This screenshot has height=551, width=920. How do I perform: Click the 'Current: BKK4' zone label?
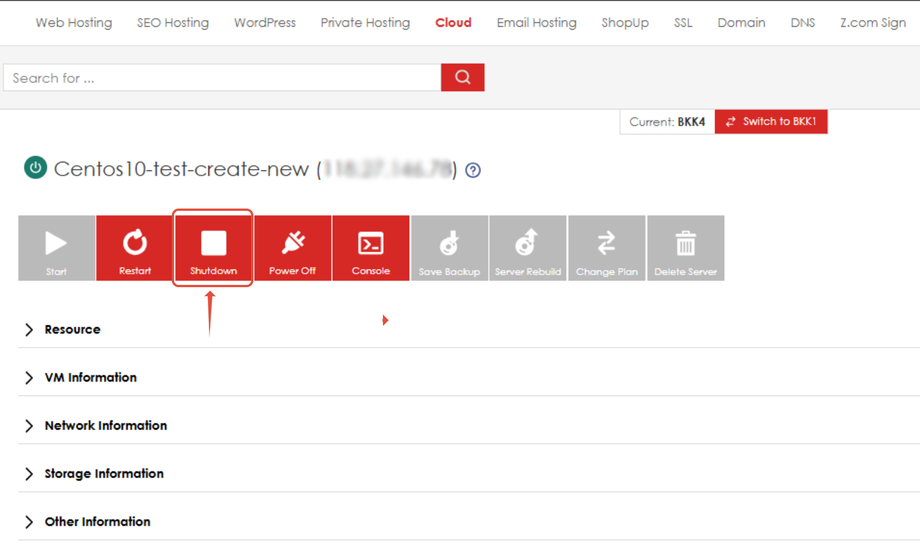coord(667,122)
